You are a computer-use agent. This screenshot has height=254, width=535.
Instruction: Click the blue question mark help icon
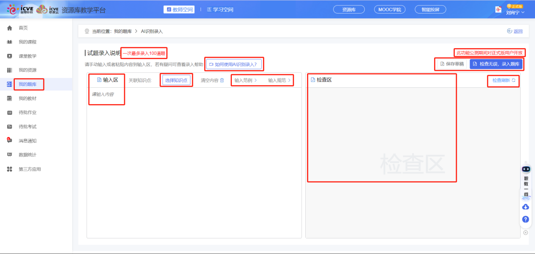coord(525,219)
